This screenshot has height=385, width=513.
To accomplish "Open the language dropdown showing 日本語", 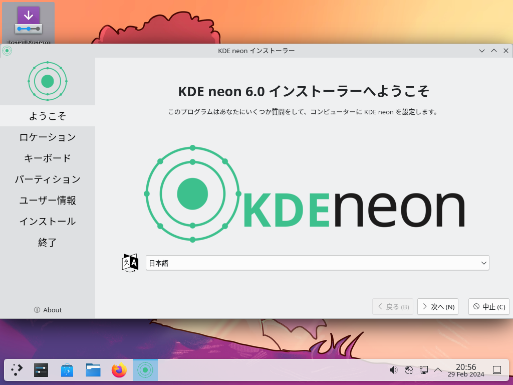I will pyautogui.click(x=317, y=263).
